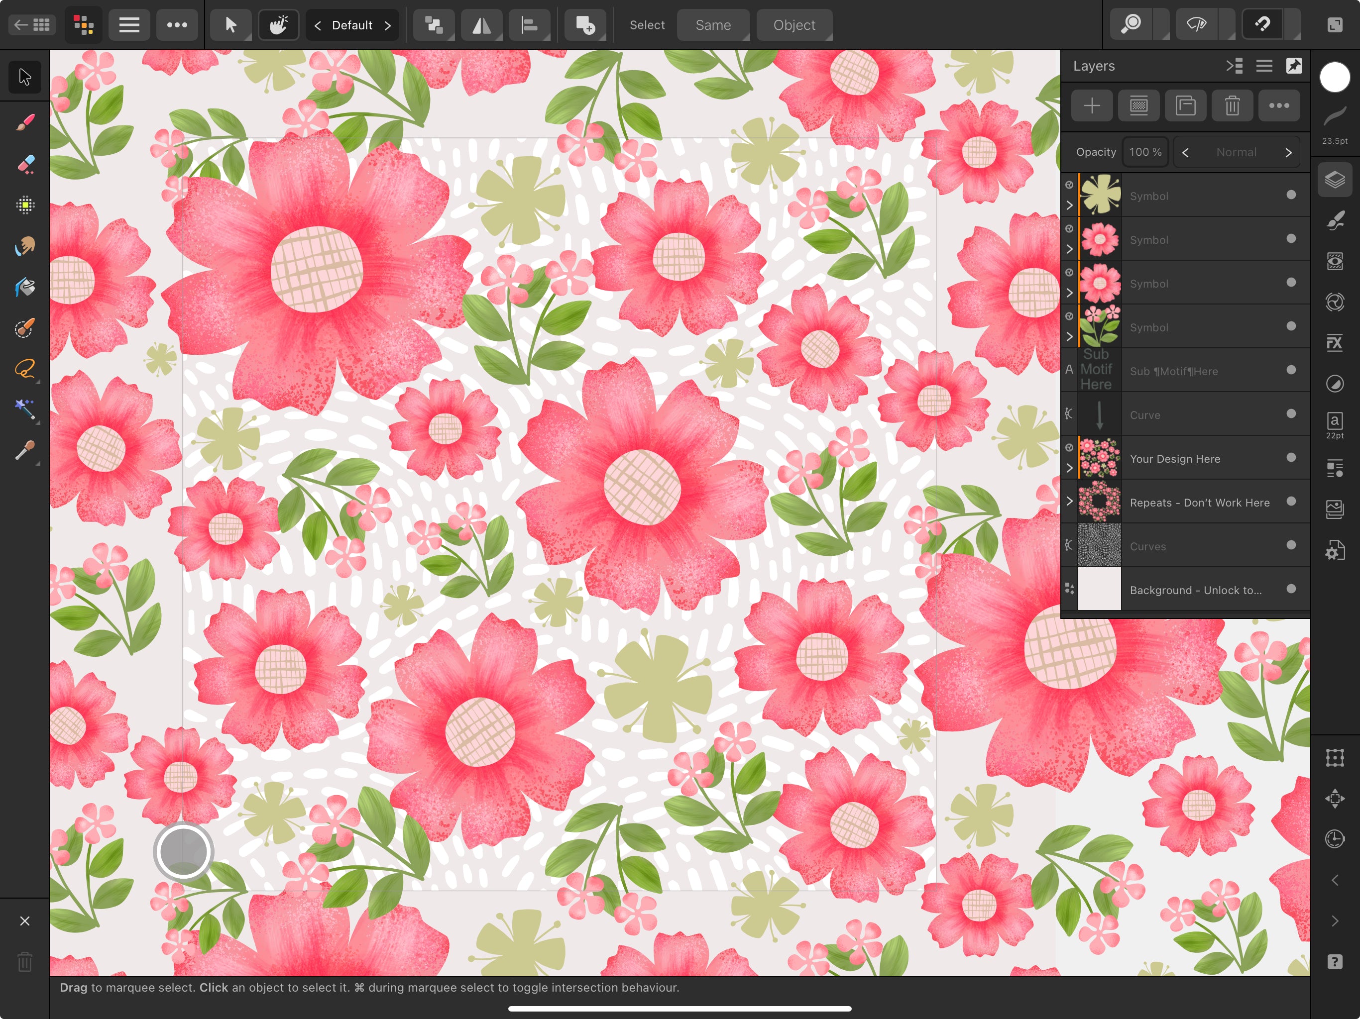The height and width of the screenshot is (1019, 1360).
Task: Expand the Your Design Here layer group
Action: (x=1069, y=468)
